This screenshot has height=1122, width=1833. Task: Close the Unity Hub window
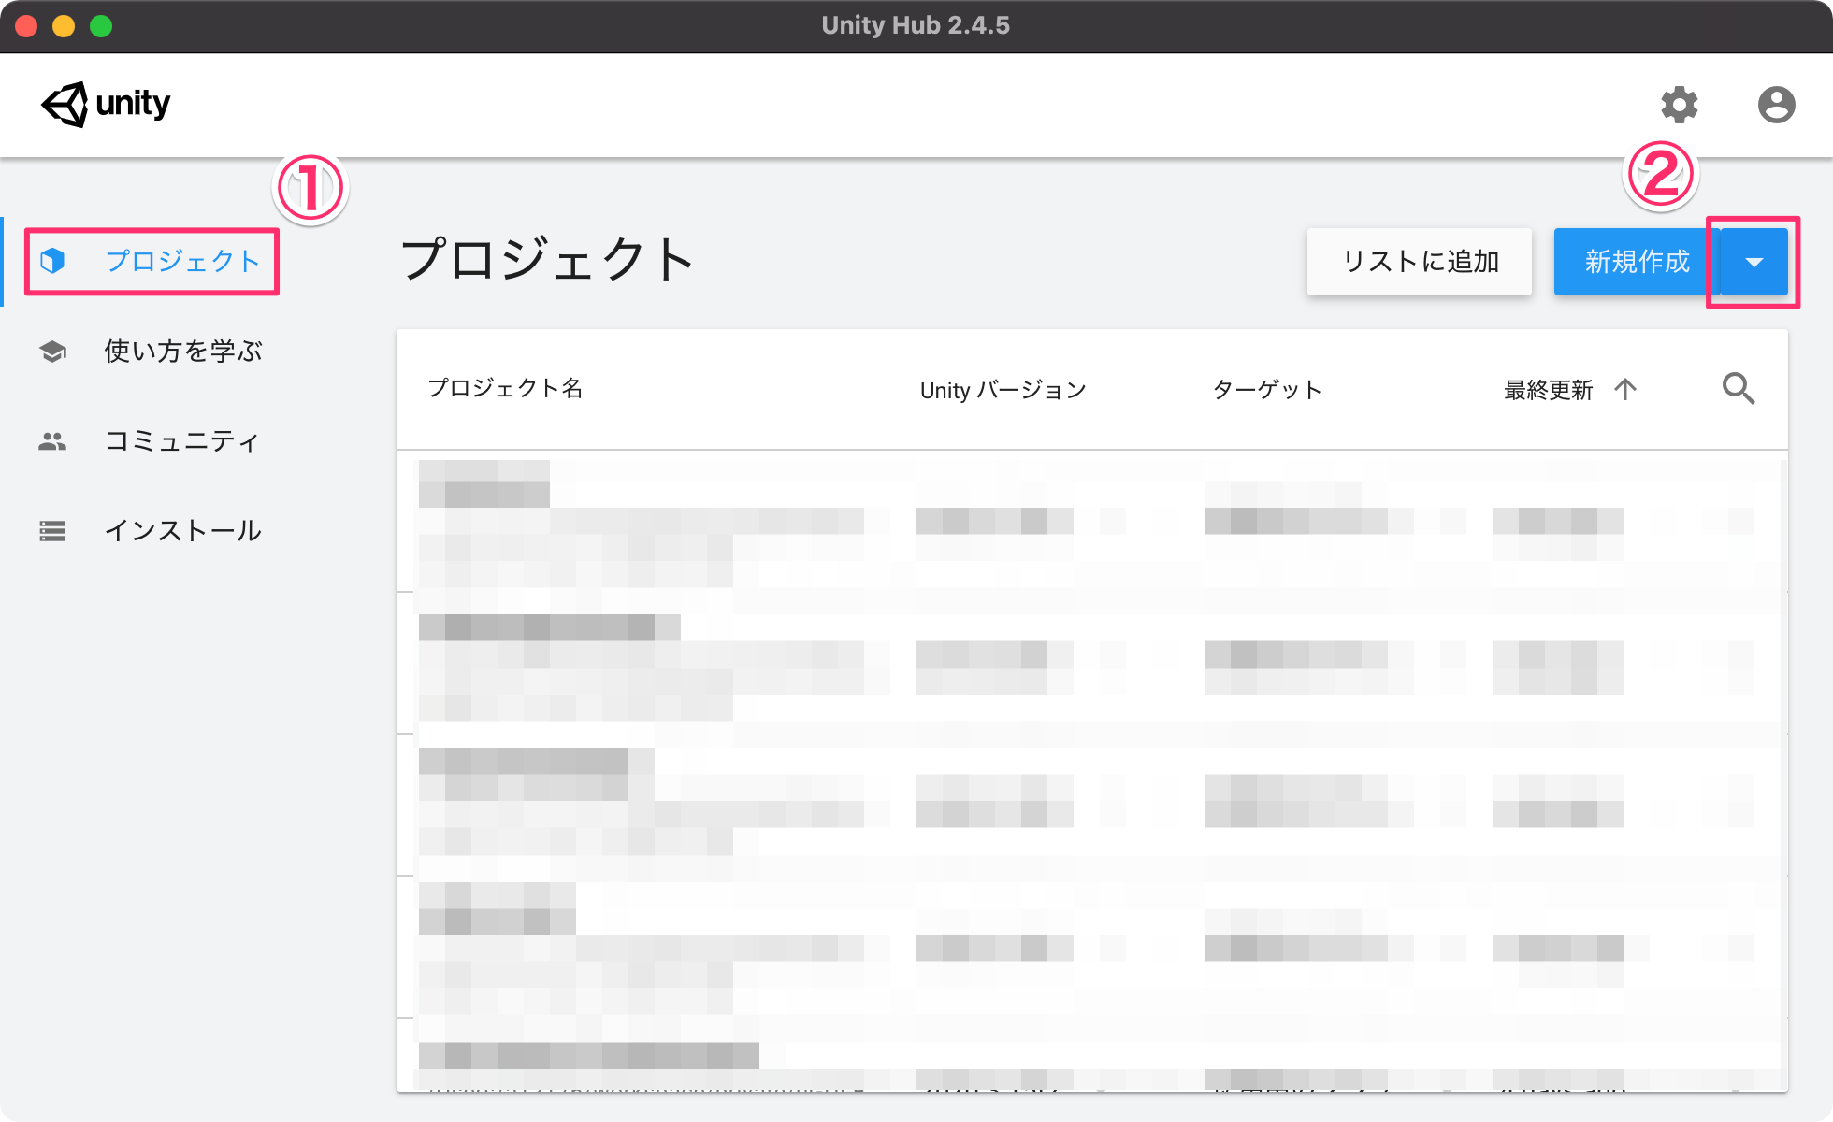pos(26,26)
